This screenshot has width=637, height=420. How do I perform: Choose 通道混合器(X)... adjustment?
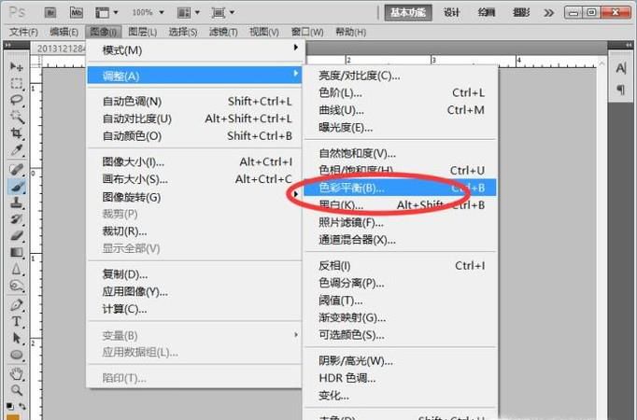point(400,240)
